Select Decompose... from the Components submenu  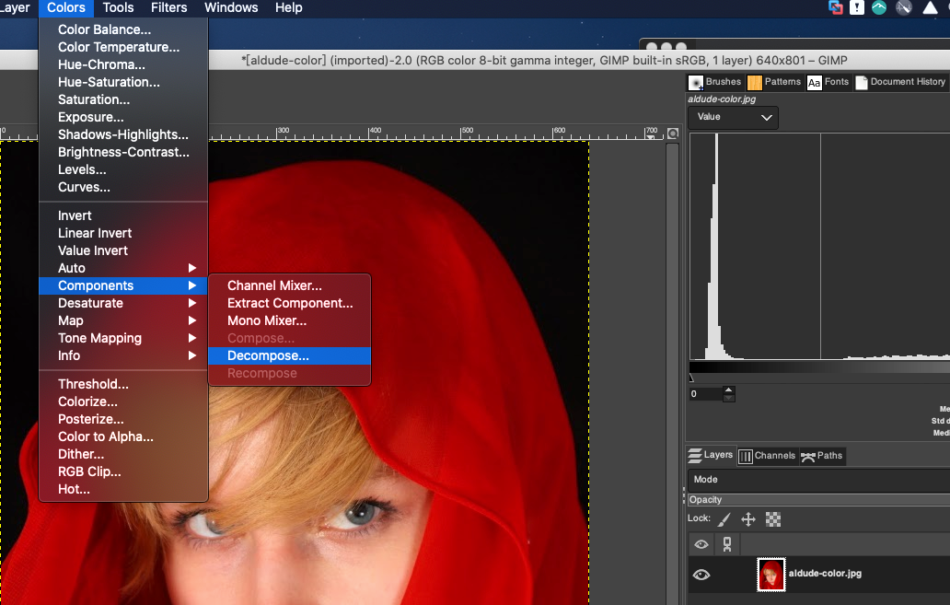click(x=268, y=355)
